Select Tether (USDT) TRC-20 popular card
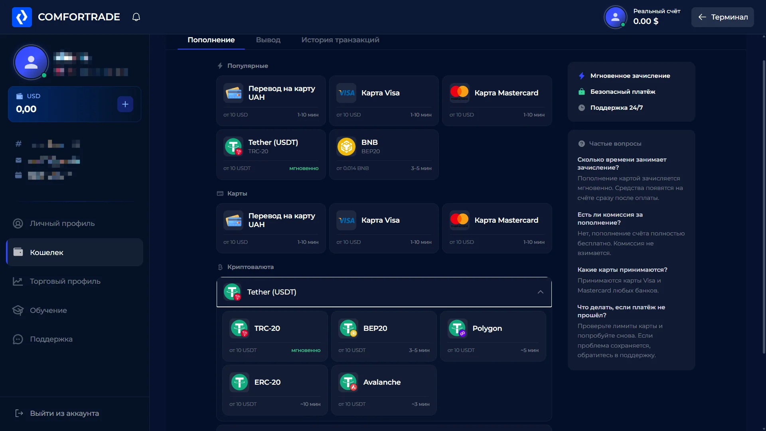Screen dimensions: 766x431 tap(271, 154)
